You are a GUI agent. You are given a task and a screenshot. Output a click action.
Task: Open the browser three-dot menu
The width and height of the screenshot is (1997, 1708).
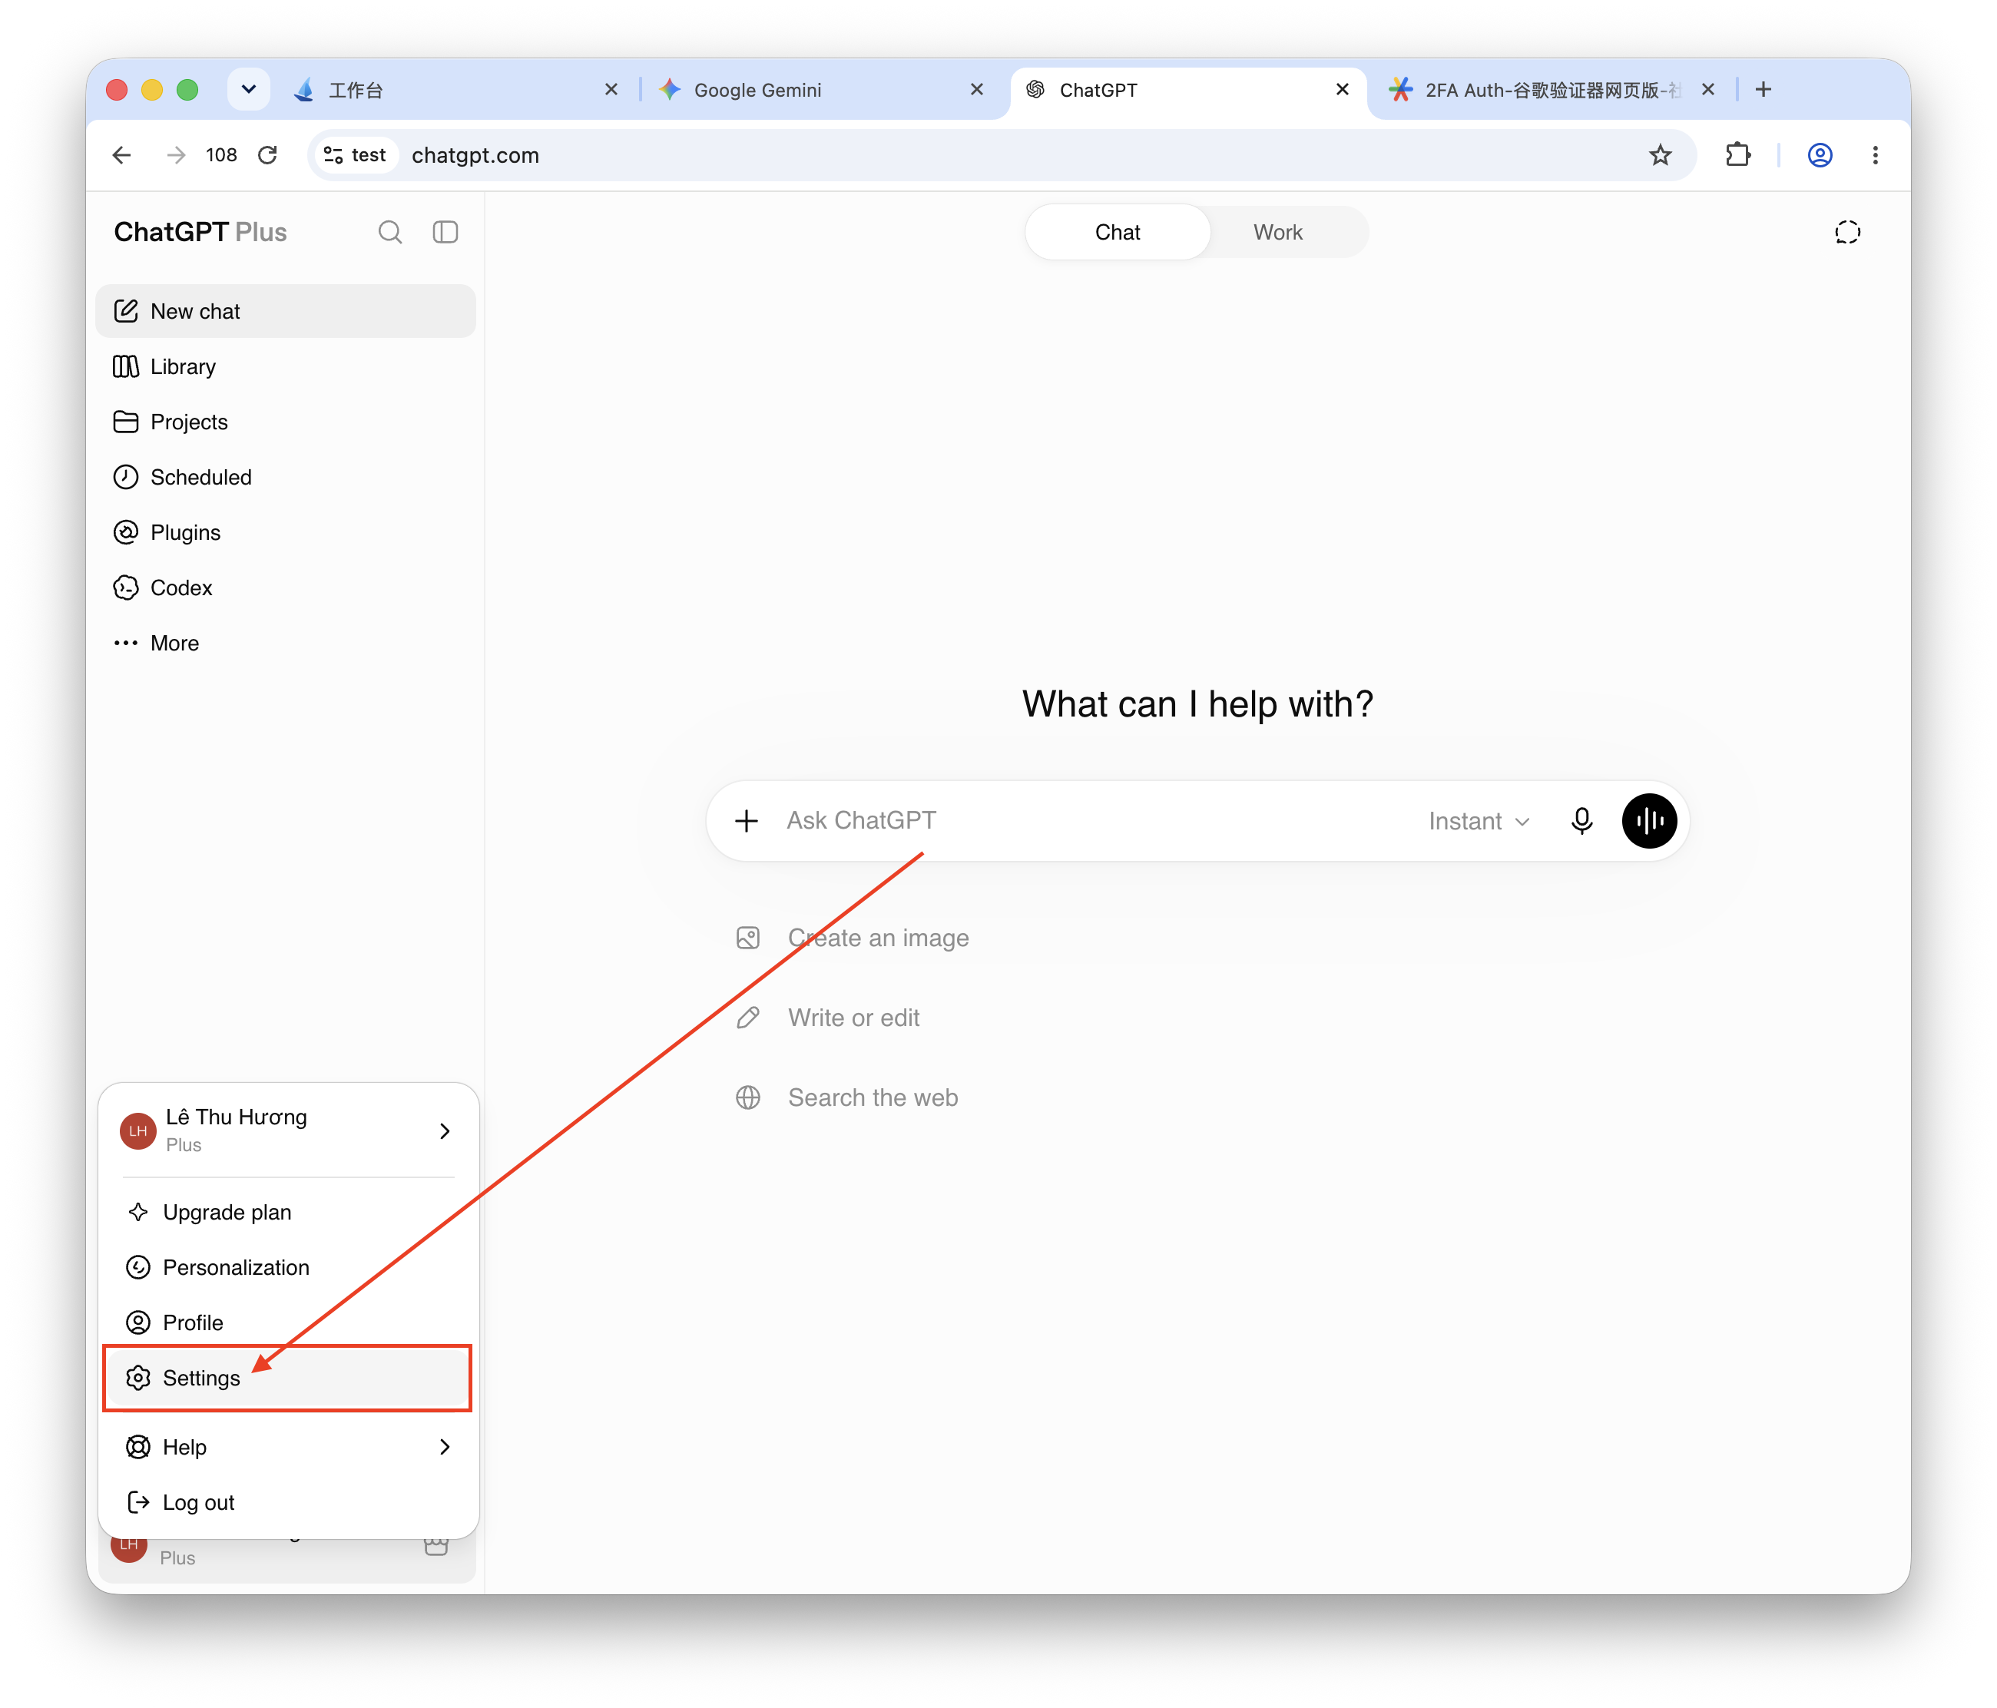[1875, 155]
